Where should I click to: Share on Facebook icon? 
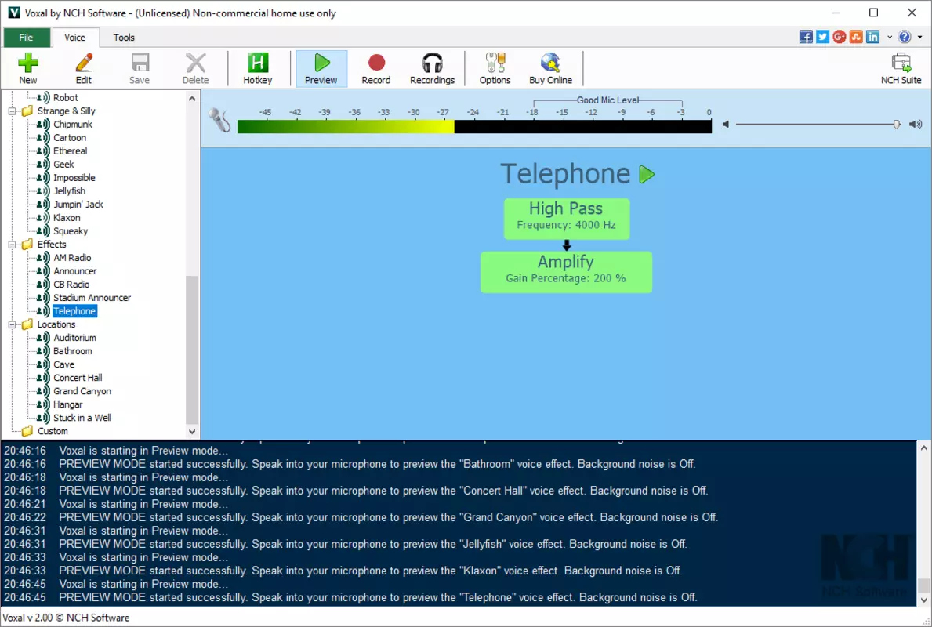pos(806,37)
